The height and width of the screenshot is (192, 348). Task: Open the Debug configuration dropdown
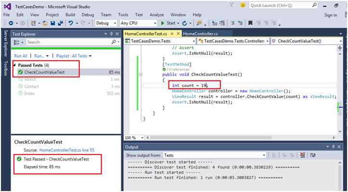tap(106, 23)
